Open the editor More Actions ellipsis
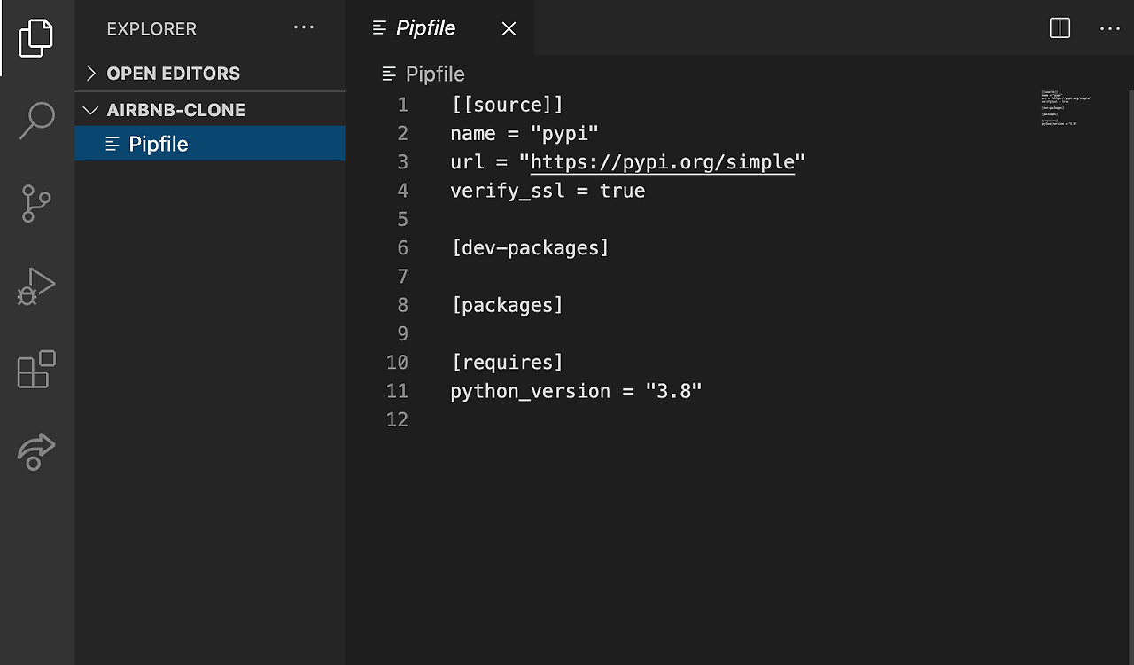Viewport: 1134px width, 665px height. (1110, 28)
